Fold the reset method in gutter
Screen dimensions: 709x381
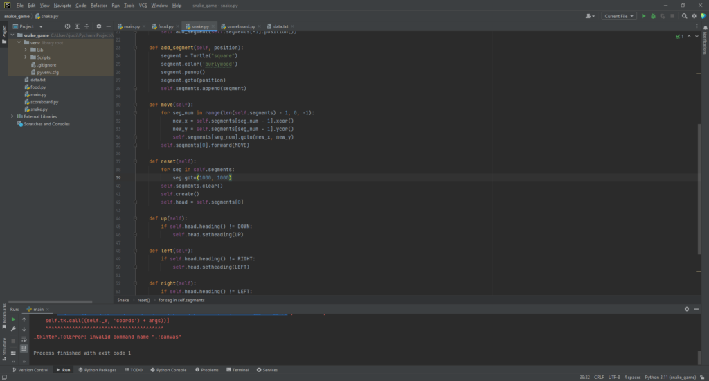[135, 161]
